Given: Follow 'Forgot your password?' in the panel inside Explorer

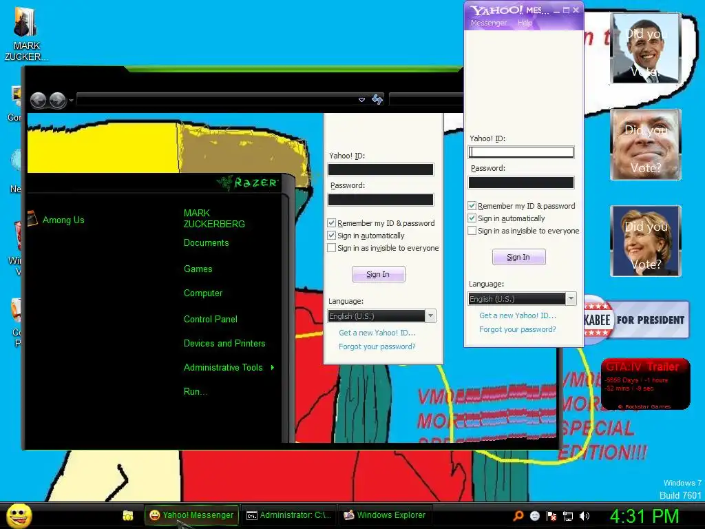Looking at the screenshot, I should [377, 346].
